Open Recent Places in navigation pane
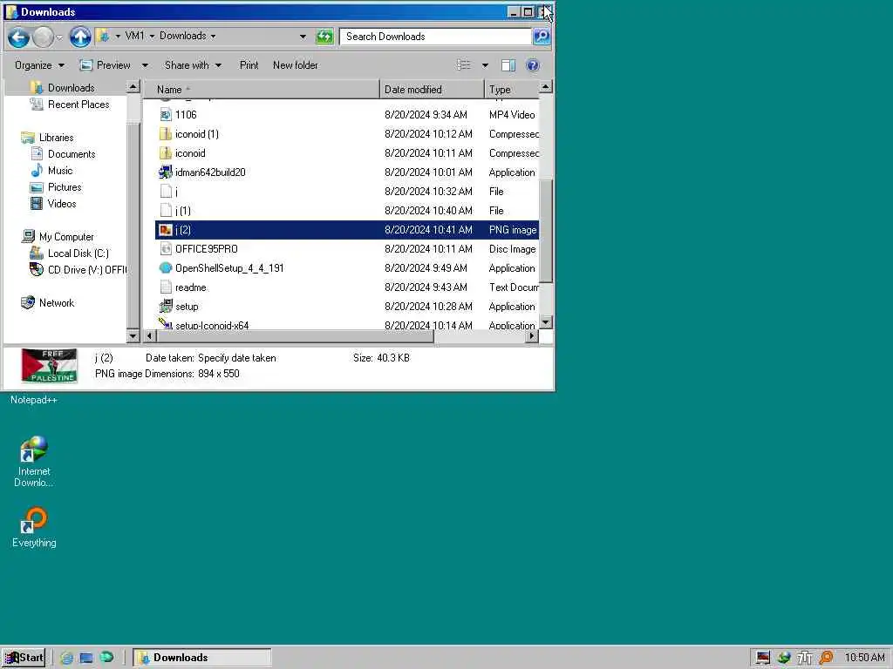 [78, 105]
